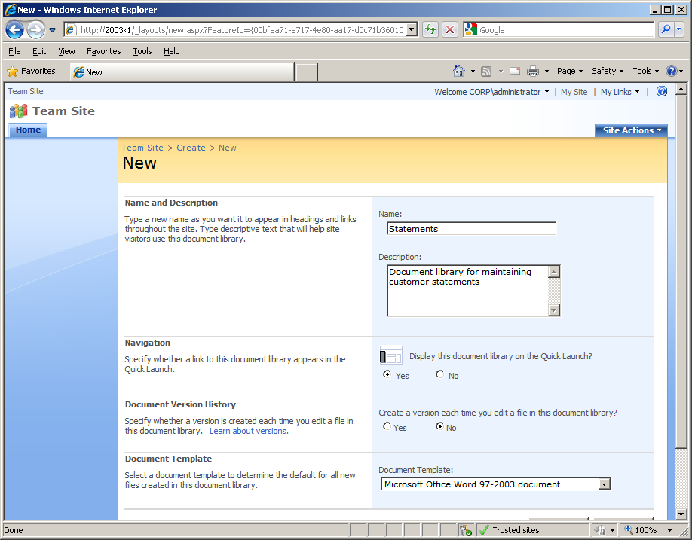This screenshot has height=540, width=692.
Task: Open the Site Actions menu
Action: tap(631, 130)
